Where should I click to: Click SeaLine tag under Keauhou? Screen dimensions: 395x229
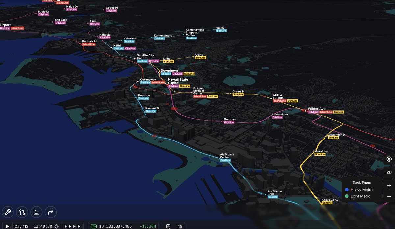pos(144,98)
